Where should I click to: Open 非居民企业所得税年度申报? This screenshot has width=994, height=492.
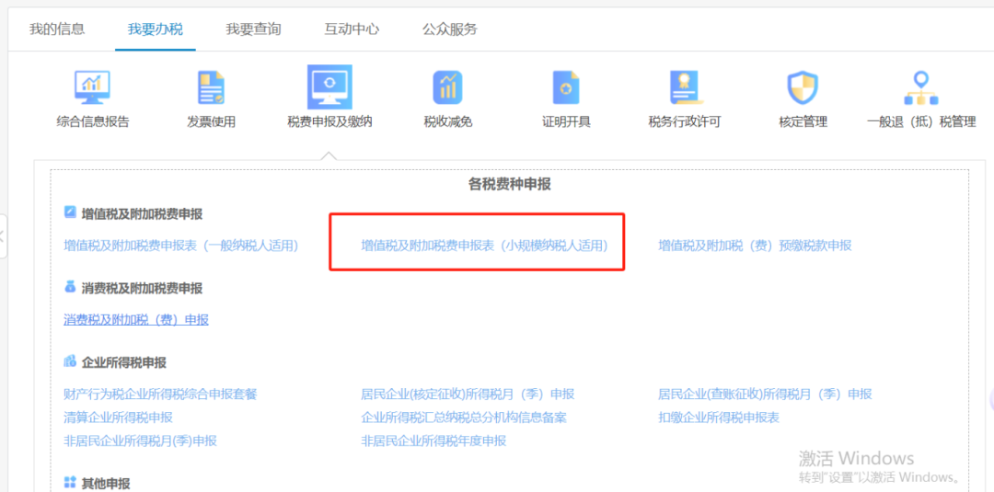click(433, 441)
